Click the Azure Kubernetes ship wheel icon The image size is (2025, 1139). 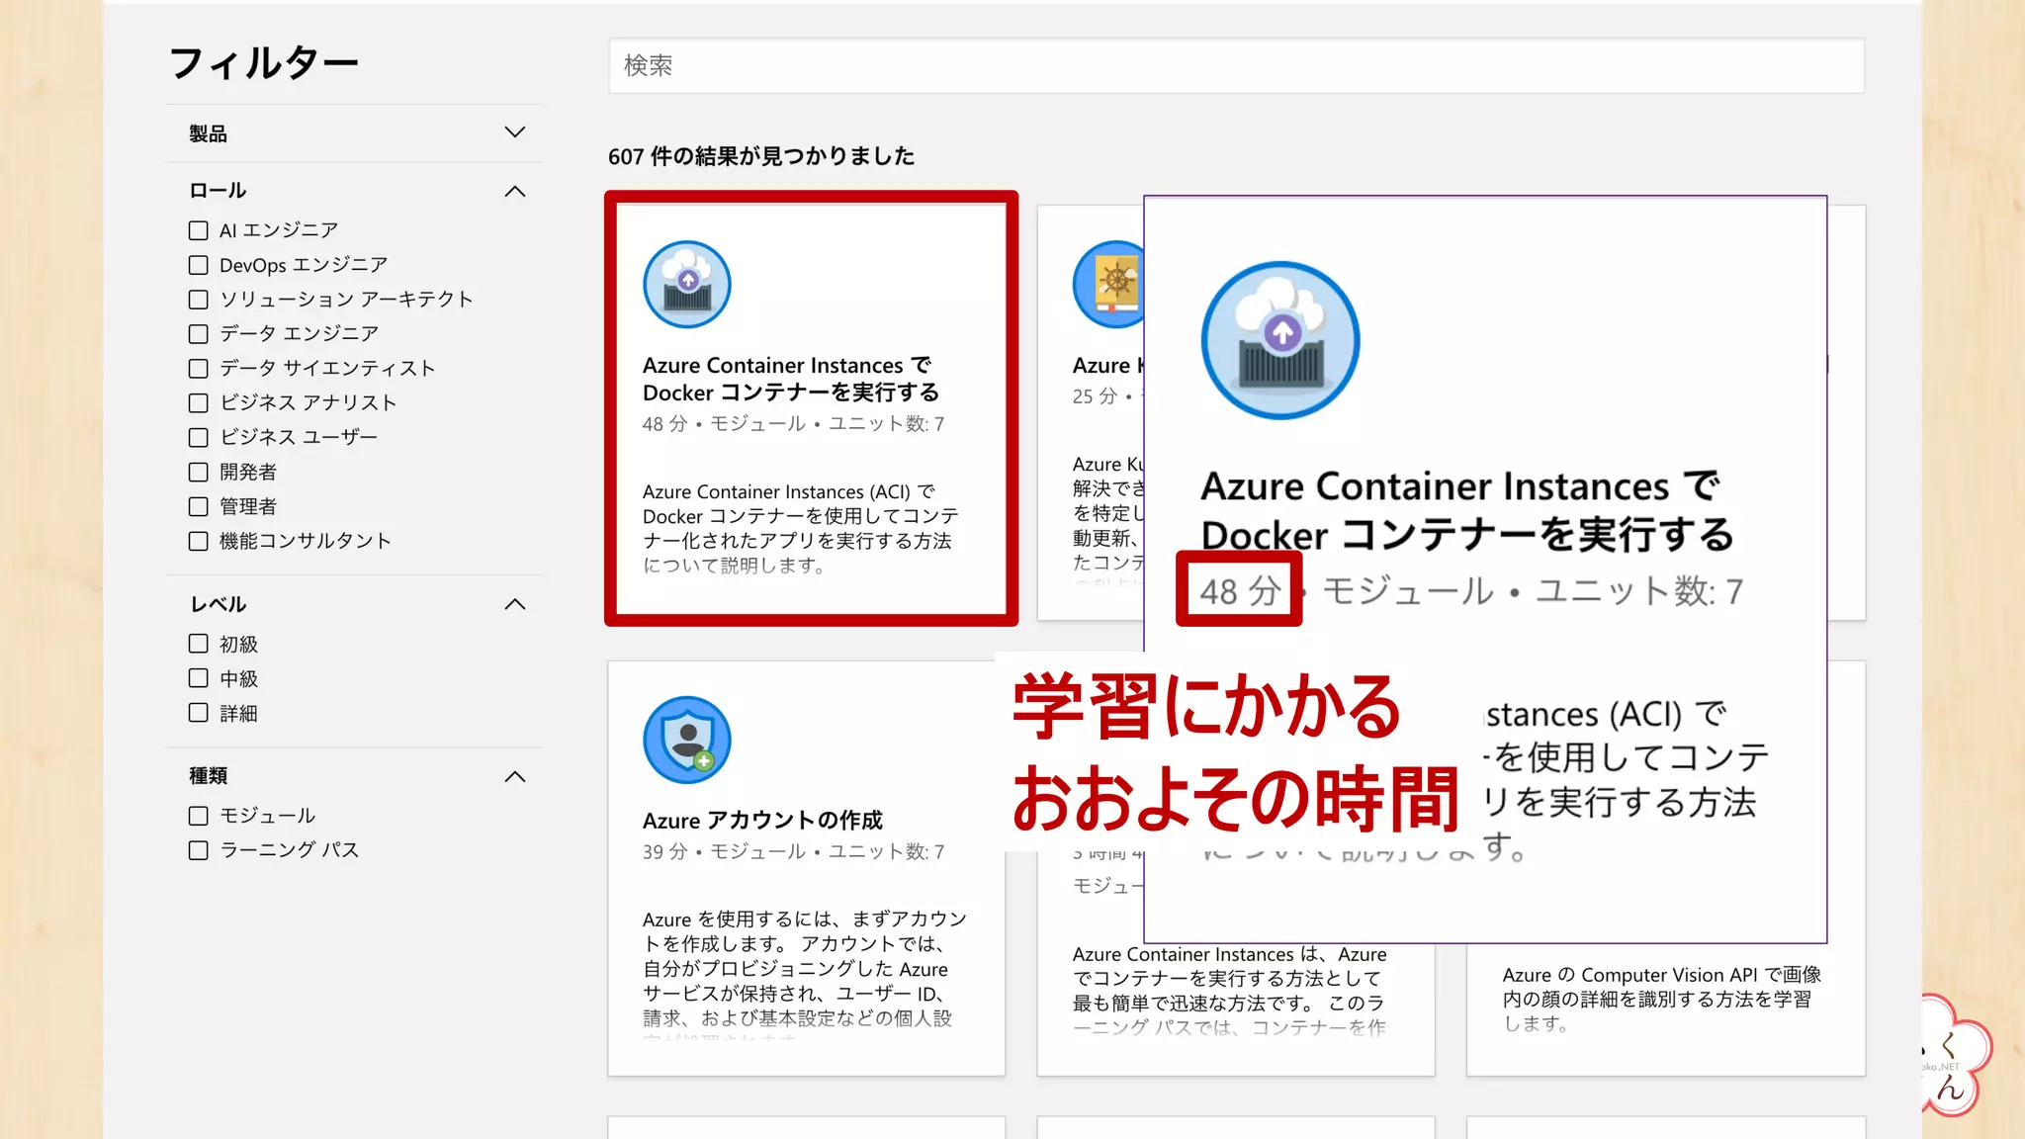point(1108,285)
